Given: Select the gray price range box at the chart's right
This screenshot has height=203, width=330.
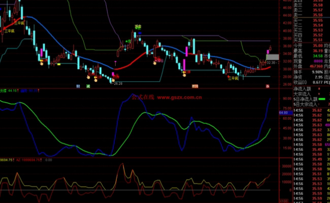Looking at the screenshot, I should tap(273, 57).
